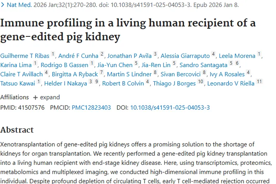The image size is (276, 184).
Task: Open Leela Morena author link
Action: point(237,56)
